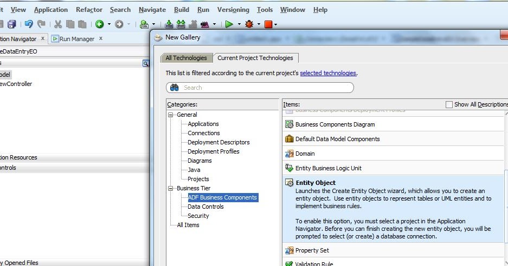Click the Make project icon
The image size is (508, 266).
[x=169, y=24]
